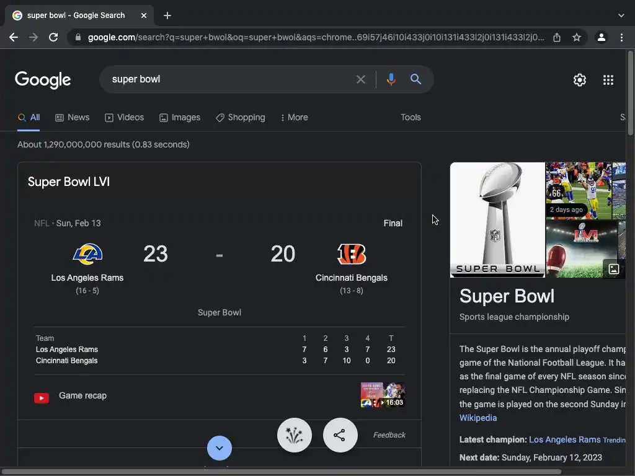Click the NFL · Sun, Feb 13 date text
Viewport: 635px width, 476px height.
click(x=68, y=223)
